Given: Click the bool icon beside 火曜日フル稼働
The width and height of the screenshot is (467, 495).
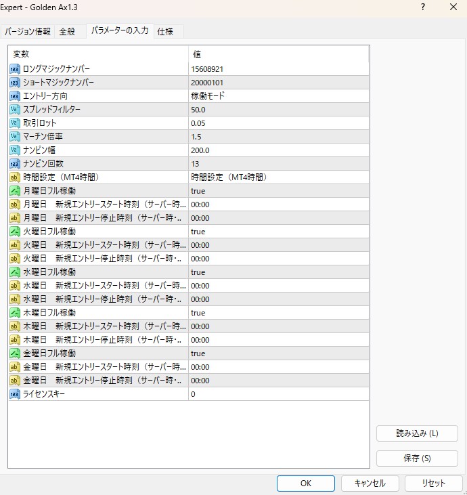Looking at the screenshot, I should click(14, 232).
